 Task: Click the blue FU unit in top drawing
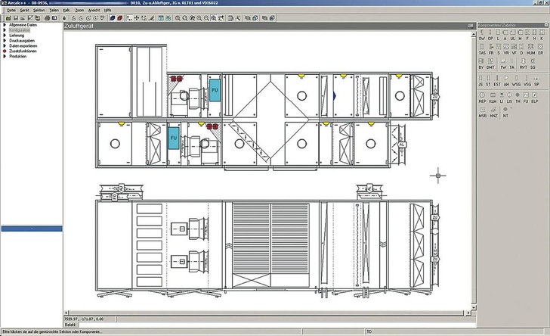click(x=215, y=89)
